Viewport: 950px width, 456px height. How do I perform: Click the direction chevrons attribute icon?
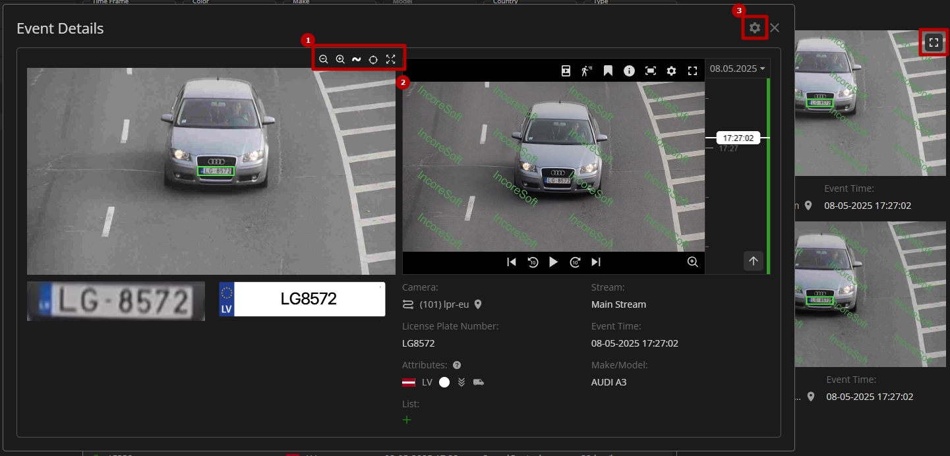click(x=461, y=382)
